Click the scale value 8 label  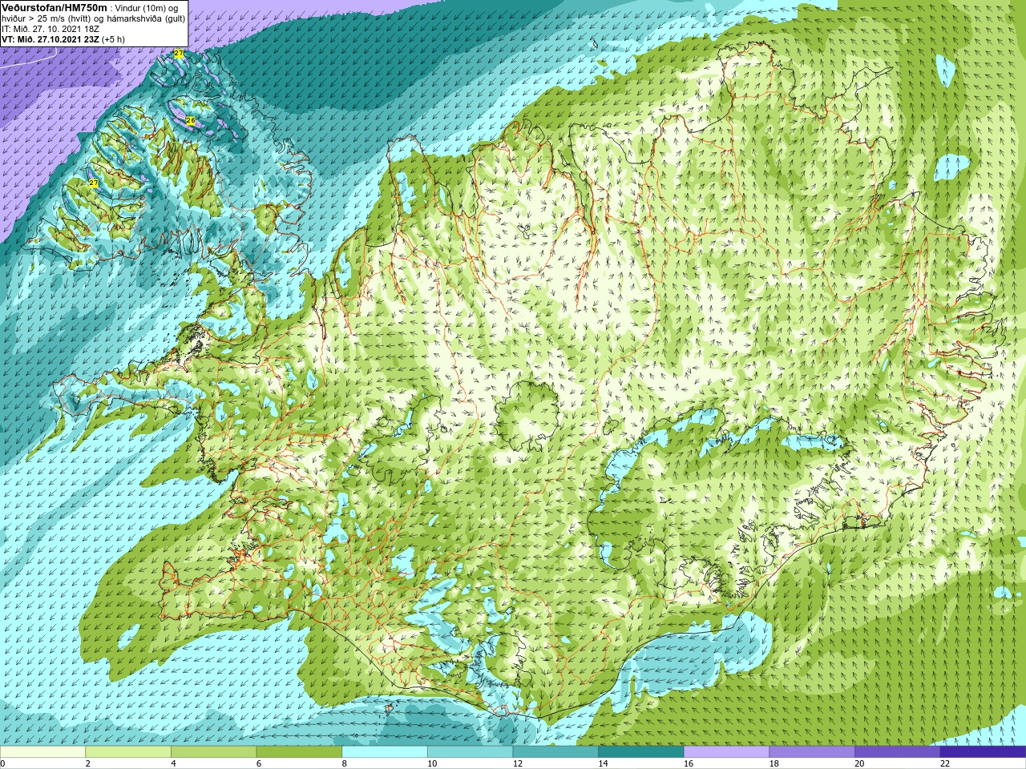tap(345, 763)
